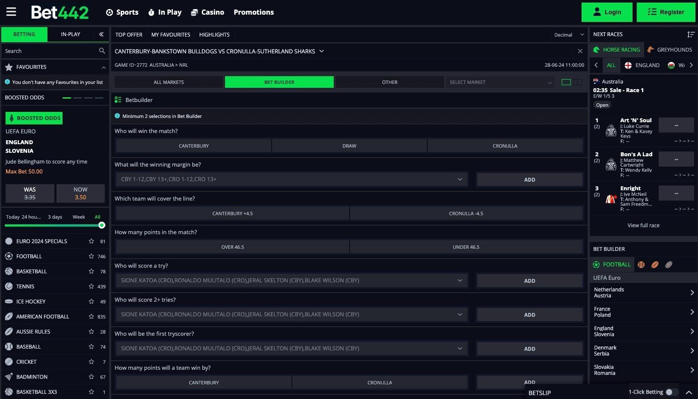Add the first tryscorer selection
Image resolution: width=698 pixels, height=399 pixels.
tap(529, 349)
